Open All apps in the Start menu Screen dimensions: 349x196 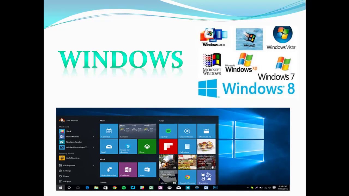click(x=65, y=181)
